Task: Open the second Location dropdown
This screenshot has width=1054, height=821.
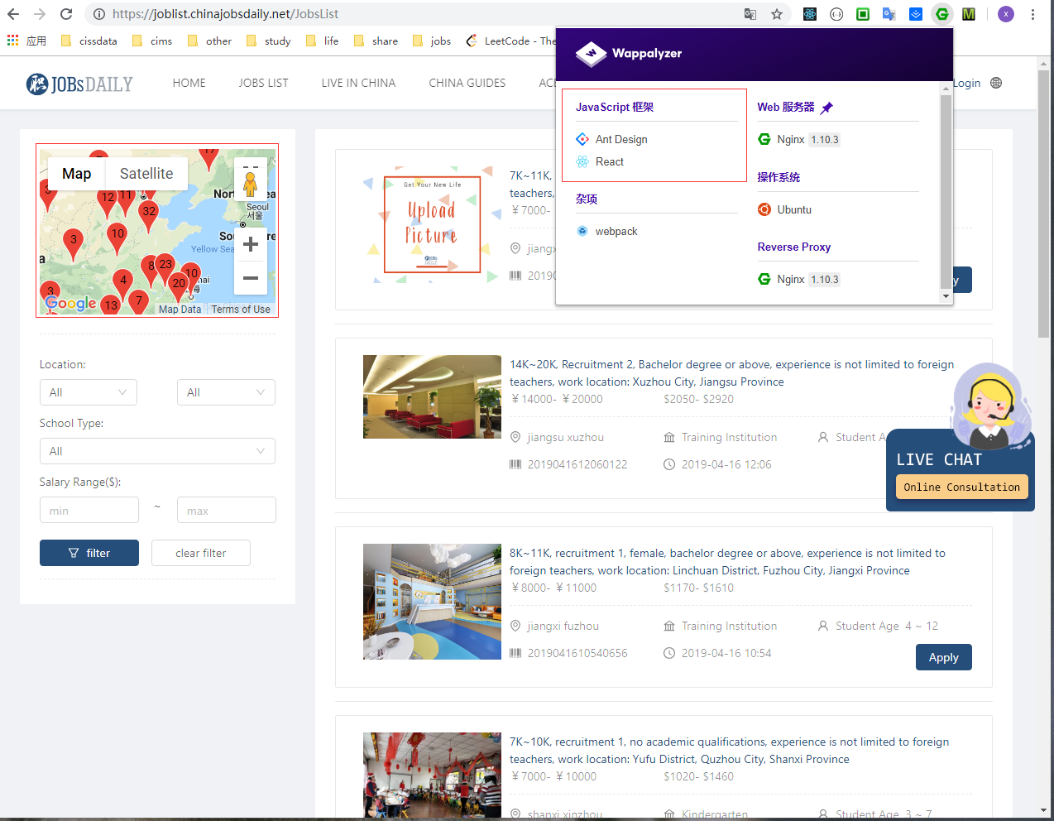Action: (x=226, y=392)
